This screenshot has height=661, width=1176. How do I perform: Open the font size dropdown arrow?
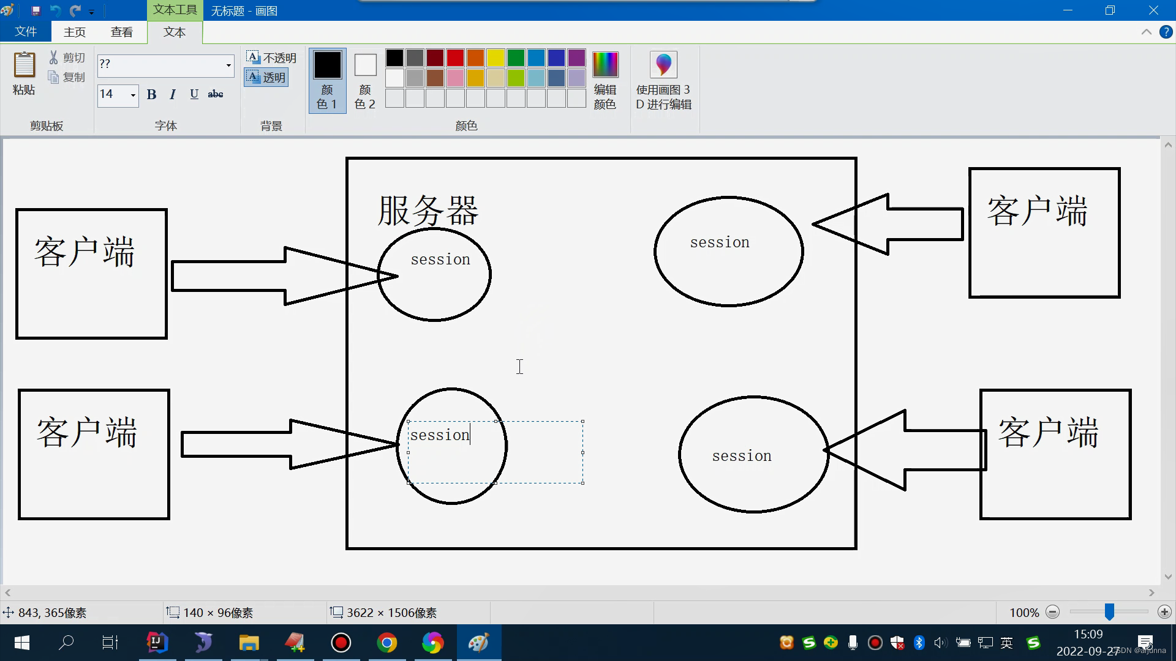(132, 95)
